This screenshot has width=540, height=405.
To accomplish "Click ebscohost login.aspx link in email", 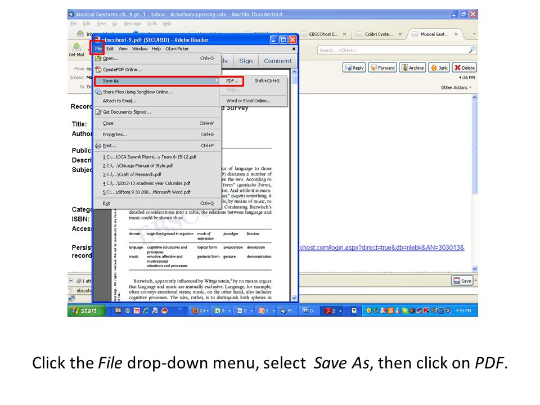I will pos(381,247).
